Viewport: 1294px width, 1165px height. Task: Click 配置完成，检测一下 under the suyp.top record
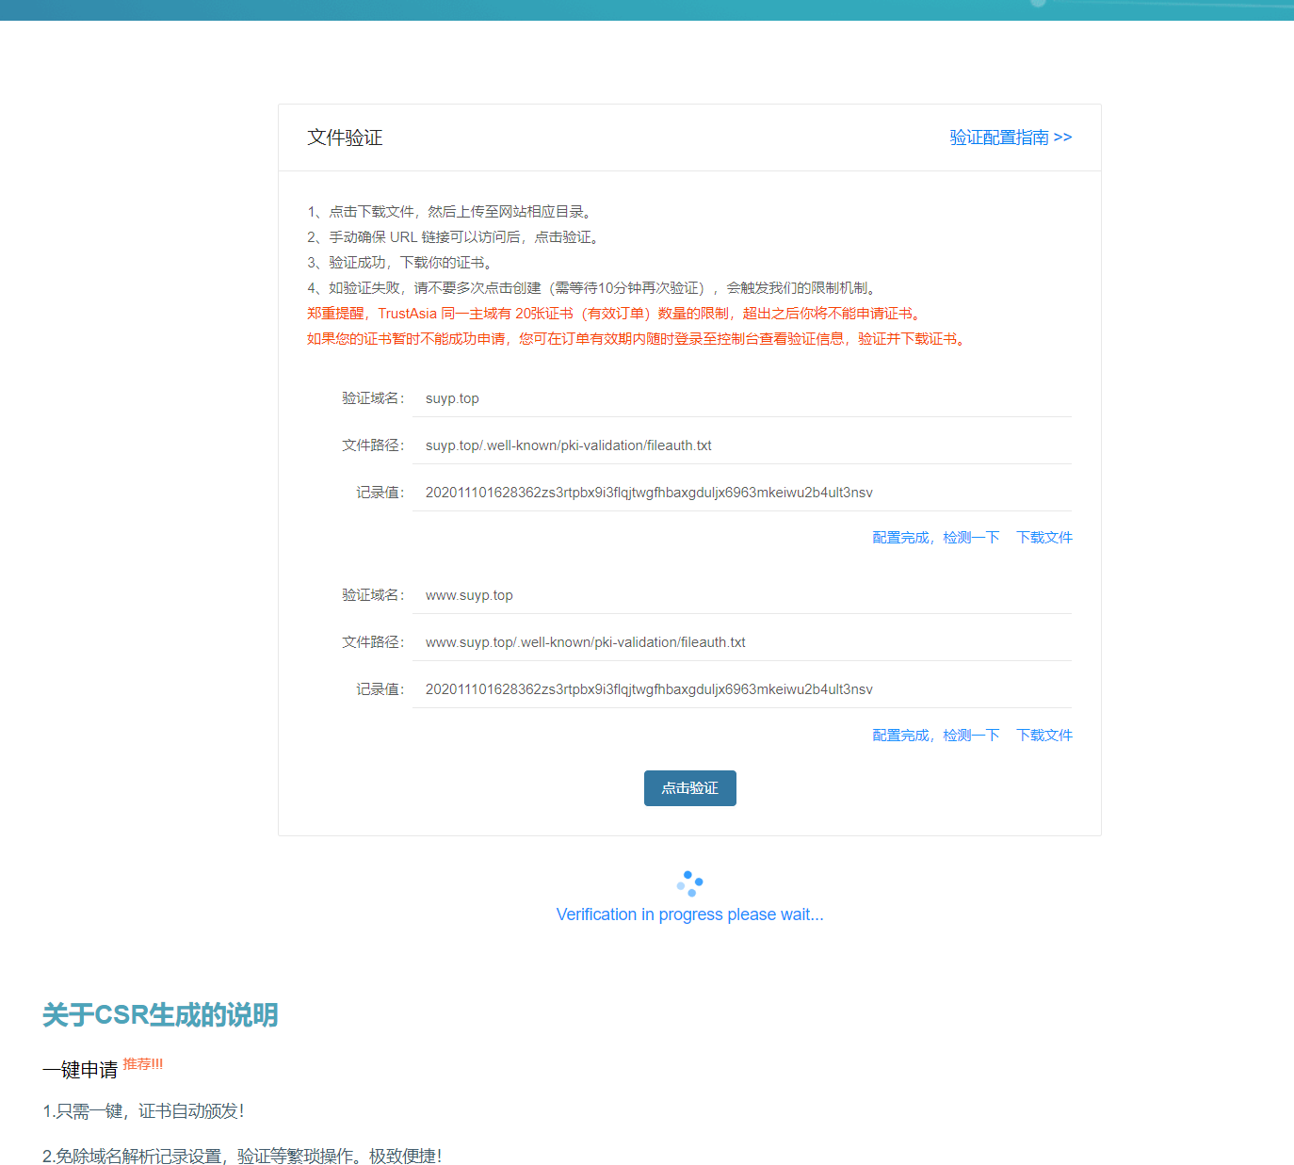pos(935,538)
